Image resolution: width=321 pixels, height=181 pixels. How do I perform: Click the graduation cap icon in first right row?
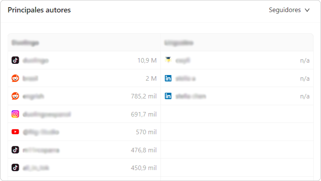168,60
